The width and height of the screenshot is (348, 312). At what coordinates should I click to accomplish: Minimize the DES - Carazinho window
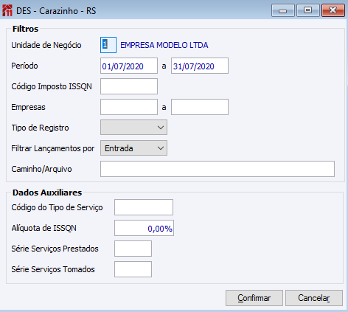[283, 10]
